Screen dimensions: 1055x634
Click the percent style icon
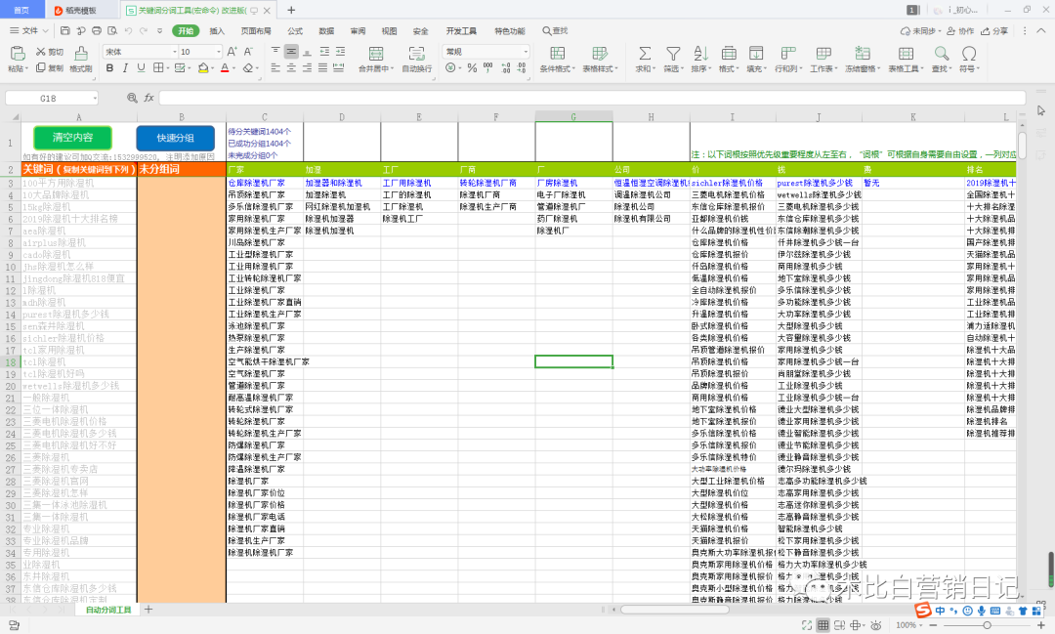pos(472,68)
